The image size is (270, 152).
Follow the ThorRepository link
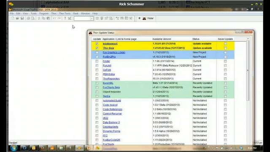click(111, 79)
